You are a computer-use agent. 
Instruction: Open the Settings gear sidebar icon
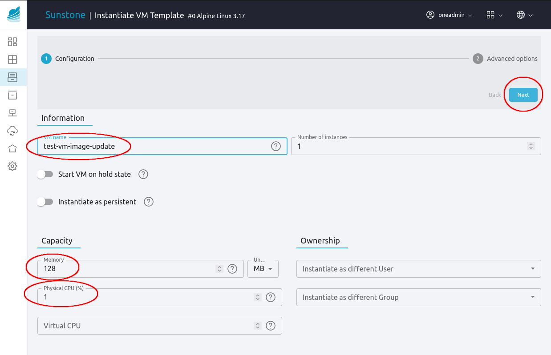[12, 166]
